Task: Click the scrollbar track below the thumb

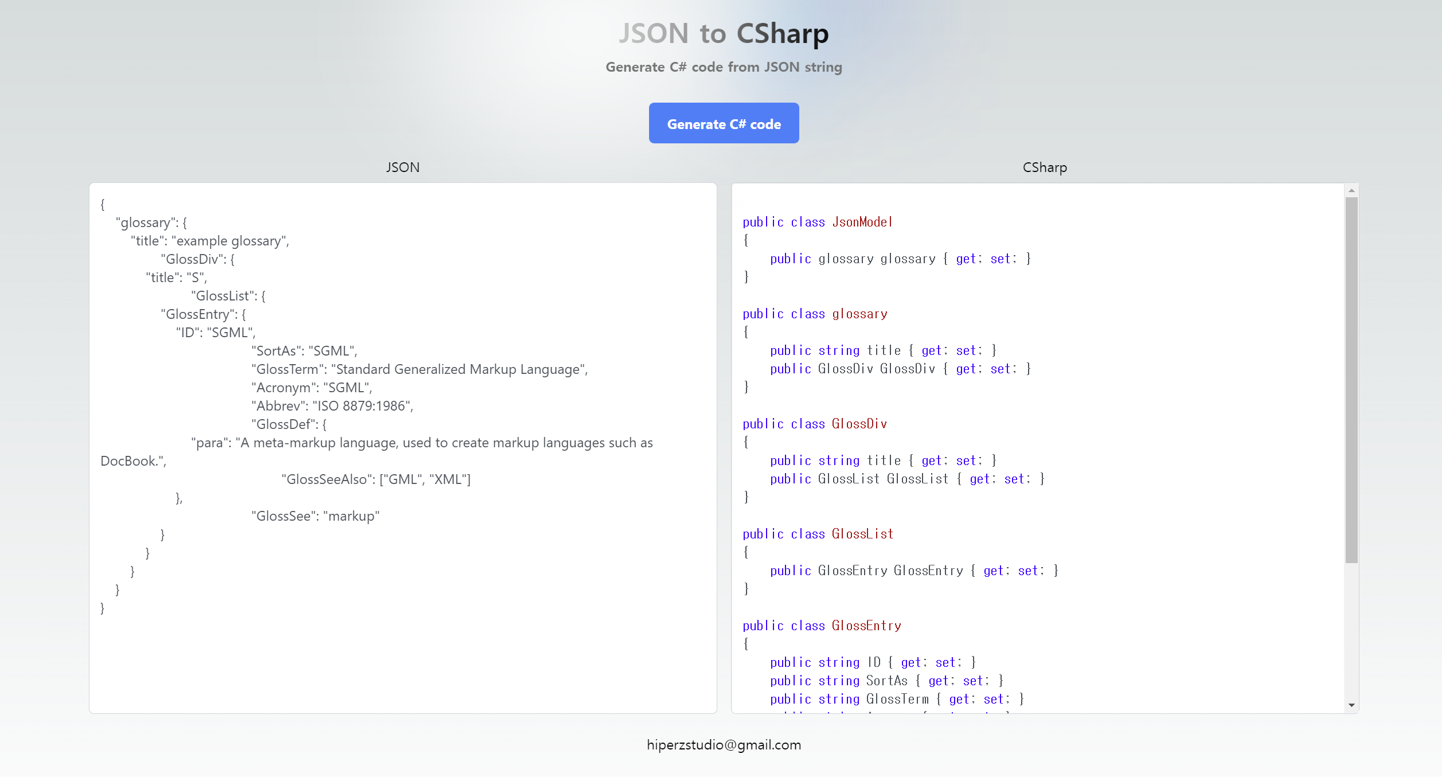Action: [1351, 631]
